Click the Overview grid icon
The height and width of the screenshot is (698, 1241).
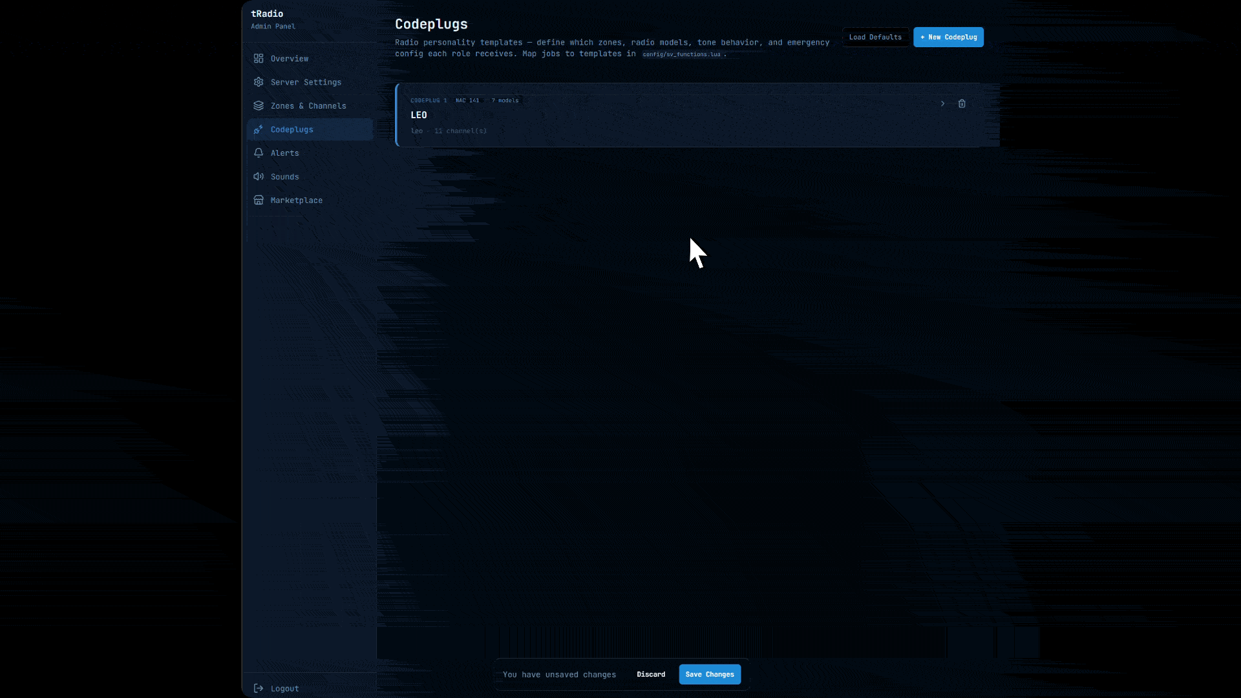coord(259,59)
